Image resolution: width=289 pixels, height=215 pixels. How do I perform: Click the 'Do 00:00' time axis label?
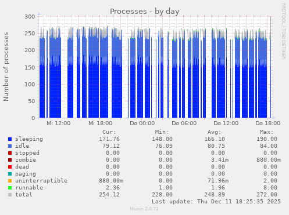tap(142, 123)
